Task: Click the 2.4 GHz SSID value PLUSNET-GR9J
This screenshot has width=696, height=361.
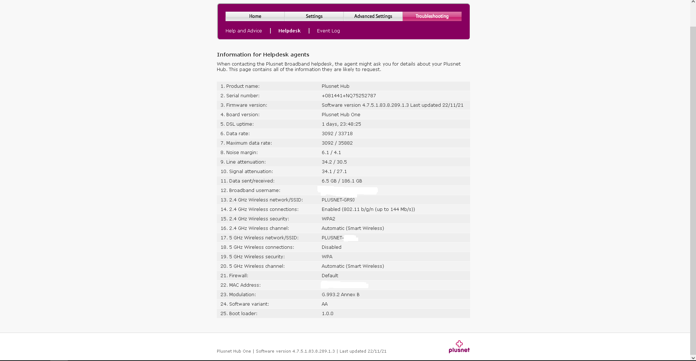Action: [338, 200]
